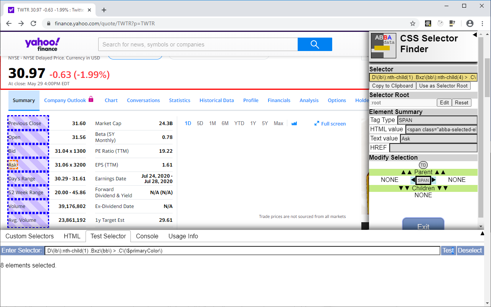Select the next sibling arrow beside SPAN
This screenshot has width=491, height=307.
(x=434, y=180)
